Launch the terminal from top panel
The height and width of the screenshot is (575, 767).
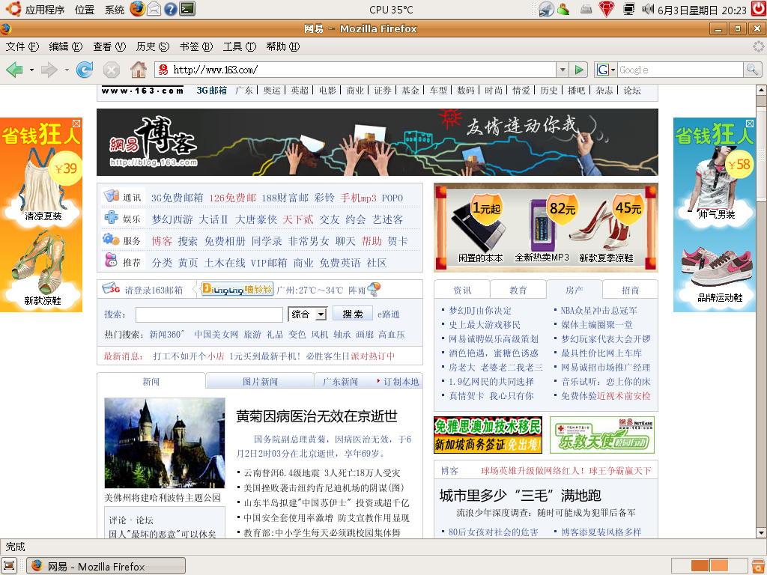[x=187, y=9]
